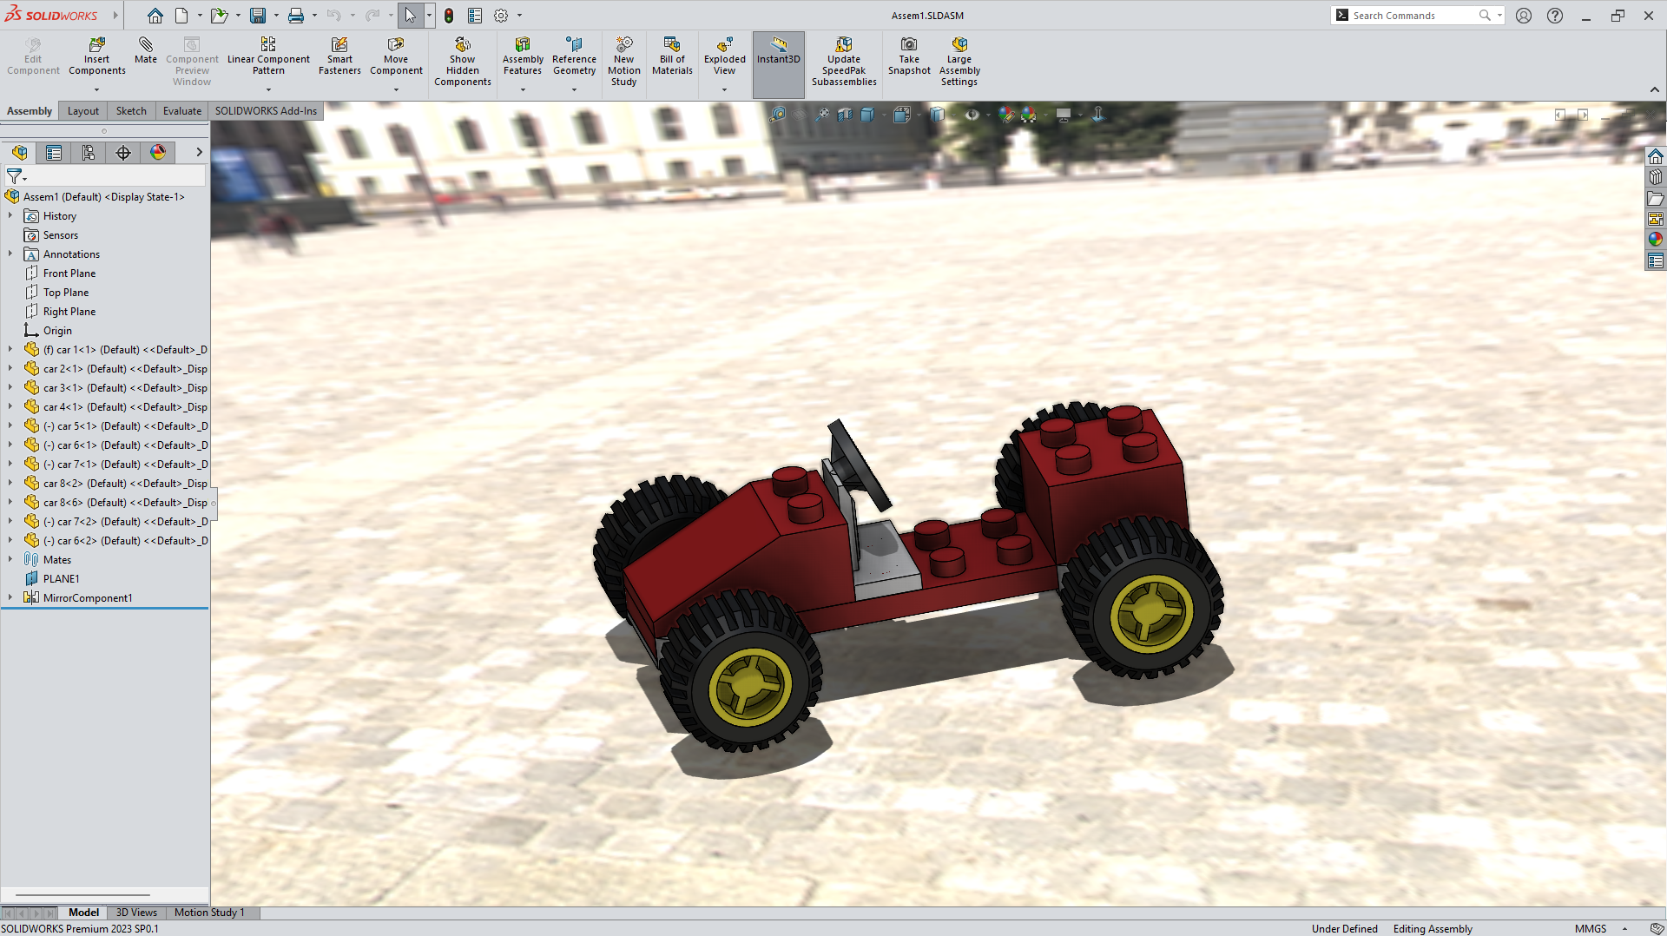This screenshot has height=936, width=1667.
Task: Save the assembly with the floppy icon
Action: 258,16
